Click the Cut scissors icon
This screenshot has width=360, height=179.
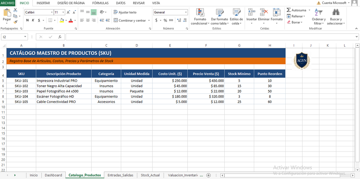pyautogui.click(x=15, y=10)
